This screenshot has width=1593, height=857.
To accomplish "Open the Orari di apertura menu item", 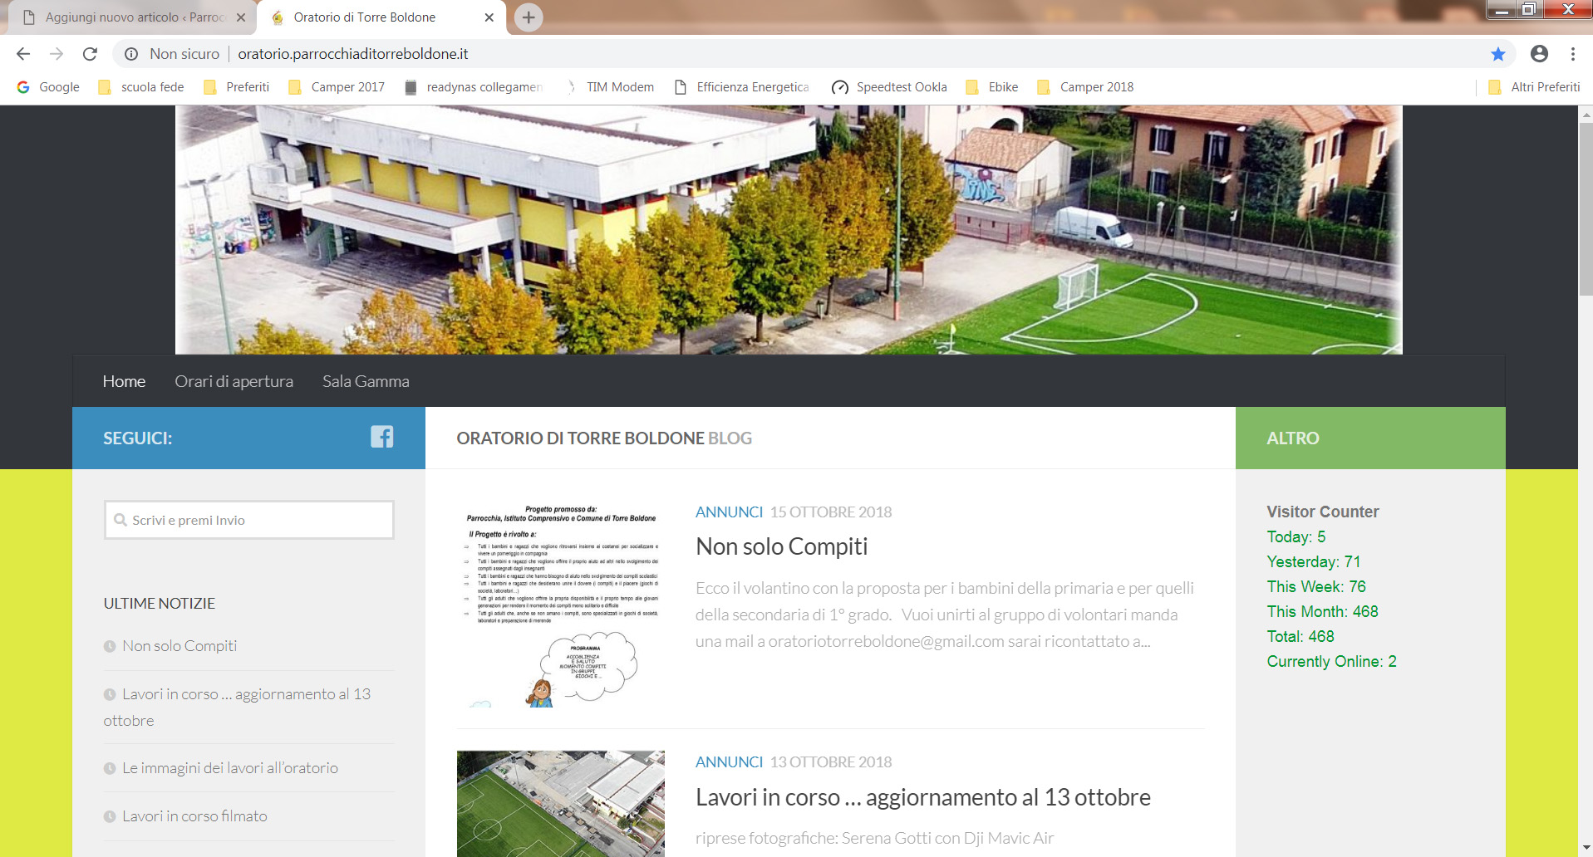I will tap(234, 381).
